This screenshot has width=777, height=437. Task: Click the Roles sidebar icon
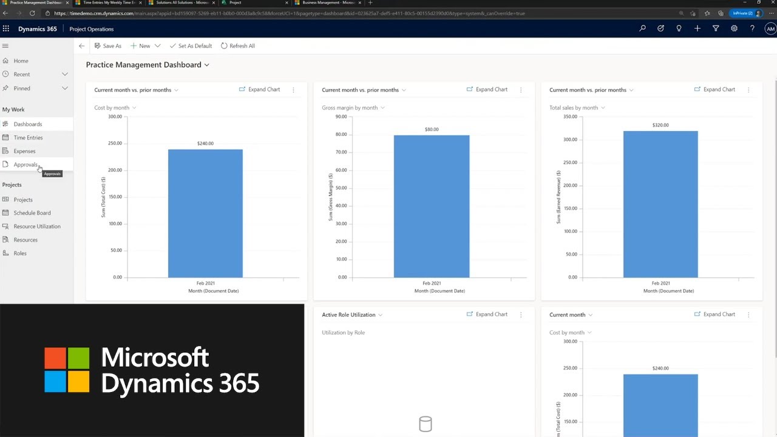click(5, 252)
